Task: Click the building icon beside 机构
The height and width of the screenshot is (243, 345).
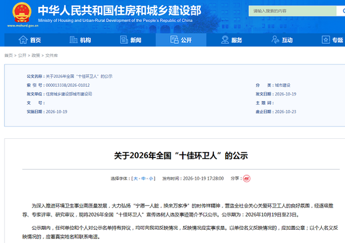Action: pyautogui.click(x=73, y=40)
